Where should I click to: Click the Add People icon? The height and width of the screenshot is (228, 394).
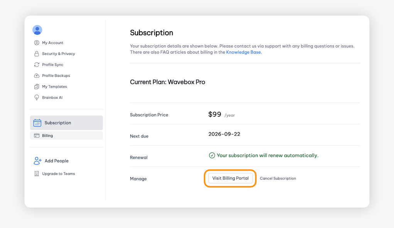pos(37,161)
